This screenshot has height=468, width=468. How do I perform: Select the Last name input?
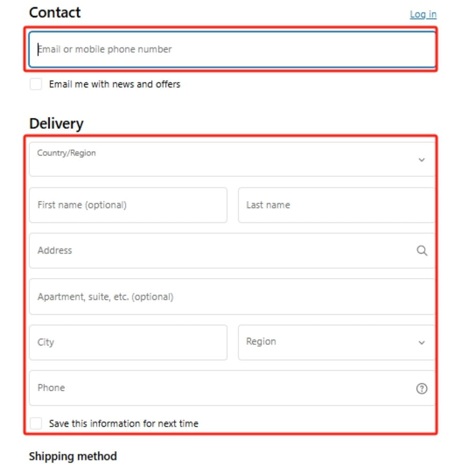point(336,205)
